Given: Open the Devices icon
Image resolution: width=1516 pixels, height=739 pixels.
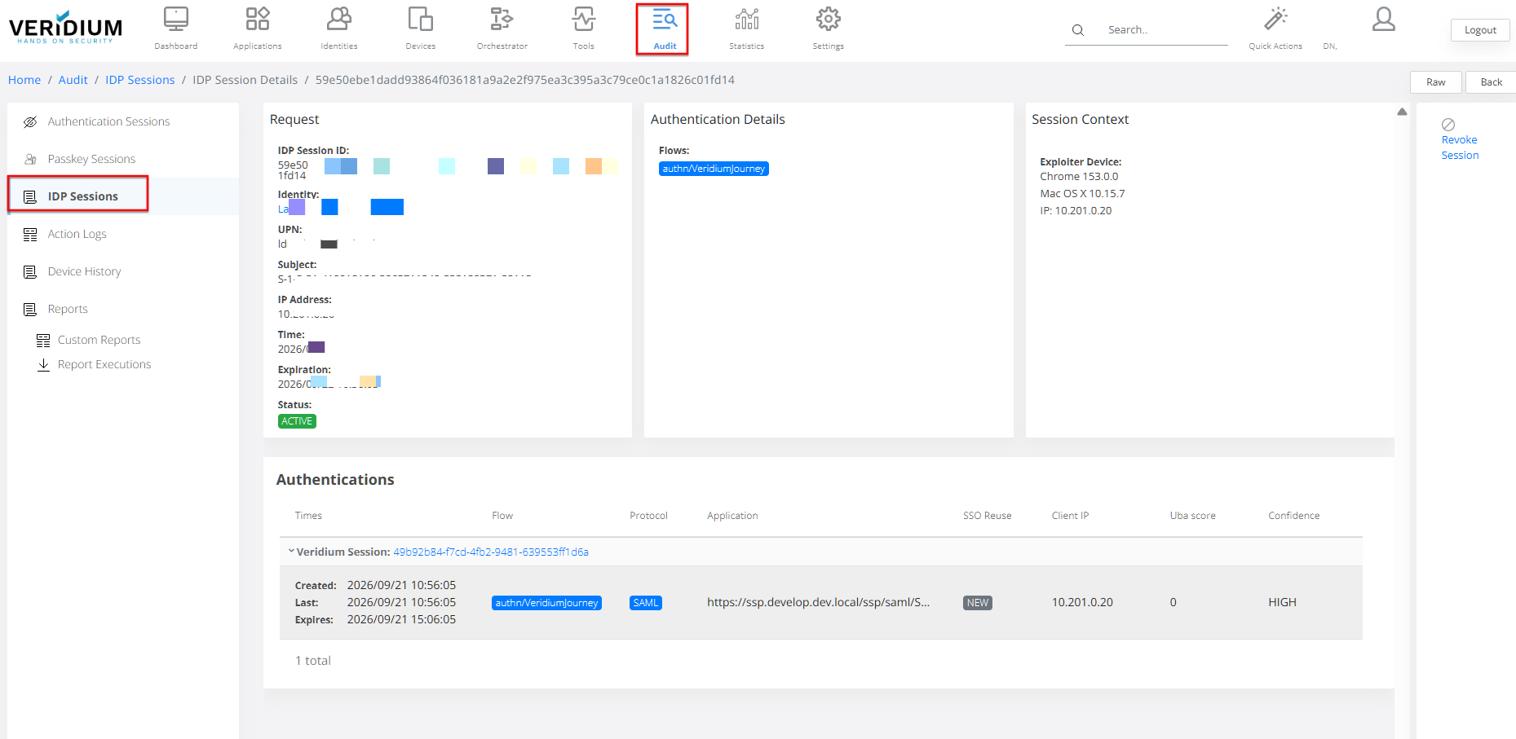Looking at the screenshot, I should click(421, 19).
